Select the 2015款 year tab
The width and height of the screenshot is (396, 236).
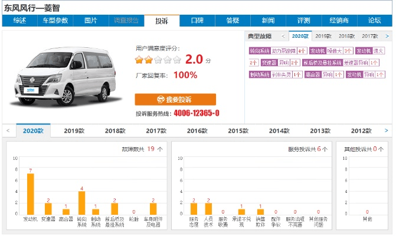click(x=238, y=131)
